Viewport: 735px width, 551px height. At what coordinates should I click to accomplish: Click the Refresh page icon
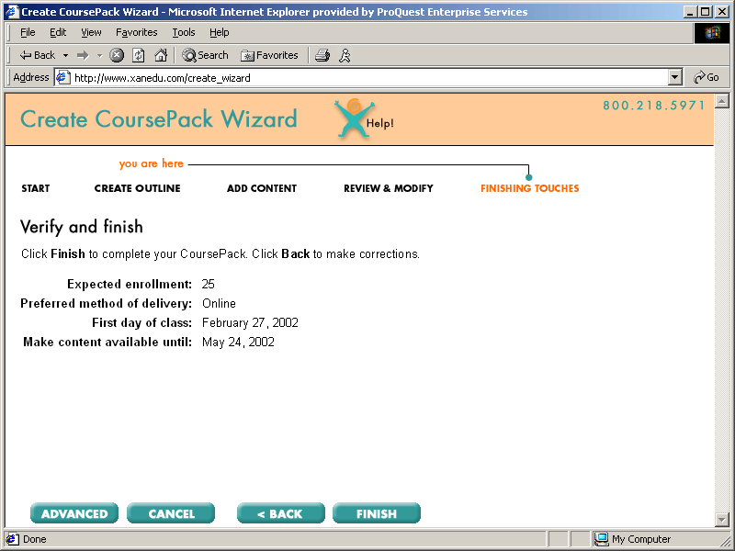tap(138, 55)
